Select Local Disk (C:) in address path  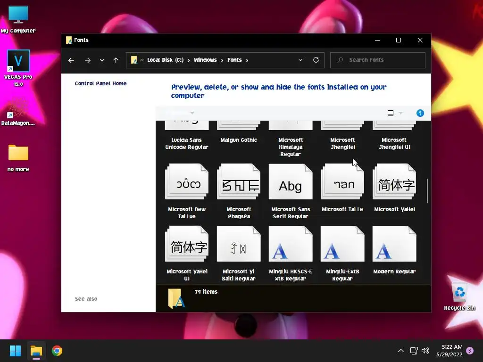click(x=165, y=60)
